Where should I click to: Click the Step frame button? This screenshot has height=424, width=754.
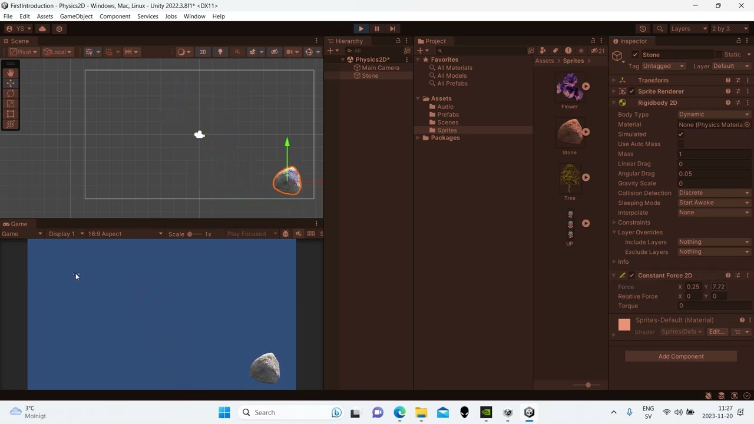(x=393, y=28)
